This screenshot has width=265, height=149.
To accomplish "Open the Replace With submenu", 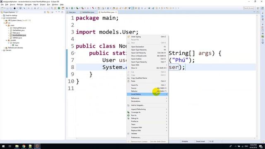I will tap(147, 131).
